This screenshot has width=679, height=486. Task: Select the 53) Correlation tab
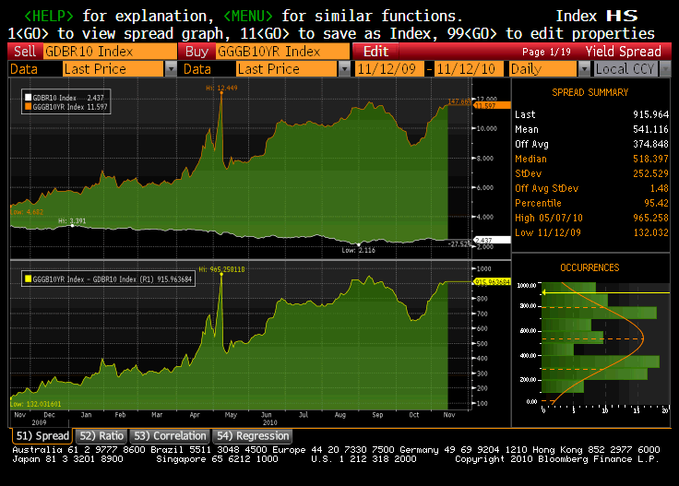170,435
